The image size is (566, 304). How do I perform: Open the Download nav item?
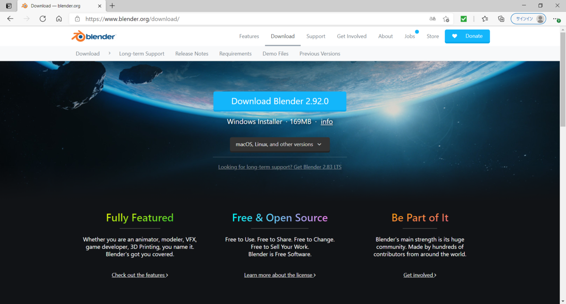click(x=283, y=36)
